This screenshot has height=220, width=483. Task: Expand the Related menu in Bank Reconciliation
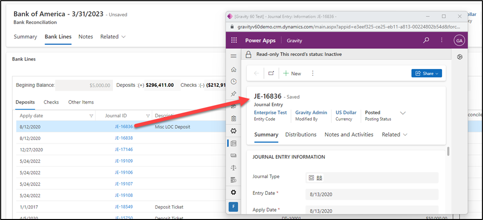pos(113,37)
